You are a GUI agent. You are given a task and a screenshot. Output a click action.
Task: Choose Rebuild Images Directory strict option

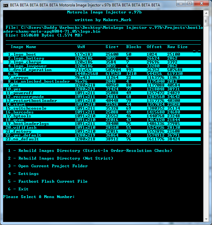(90, 151)
